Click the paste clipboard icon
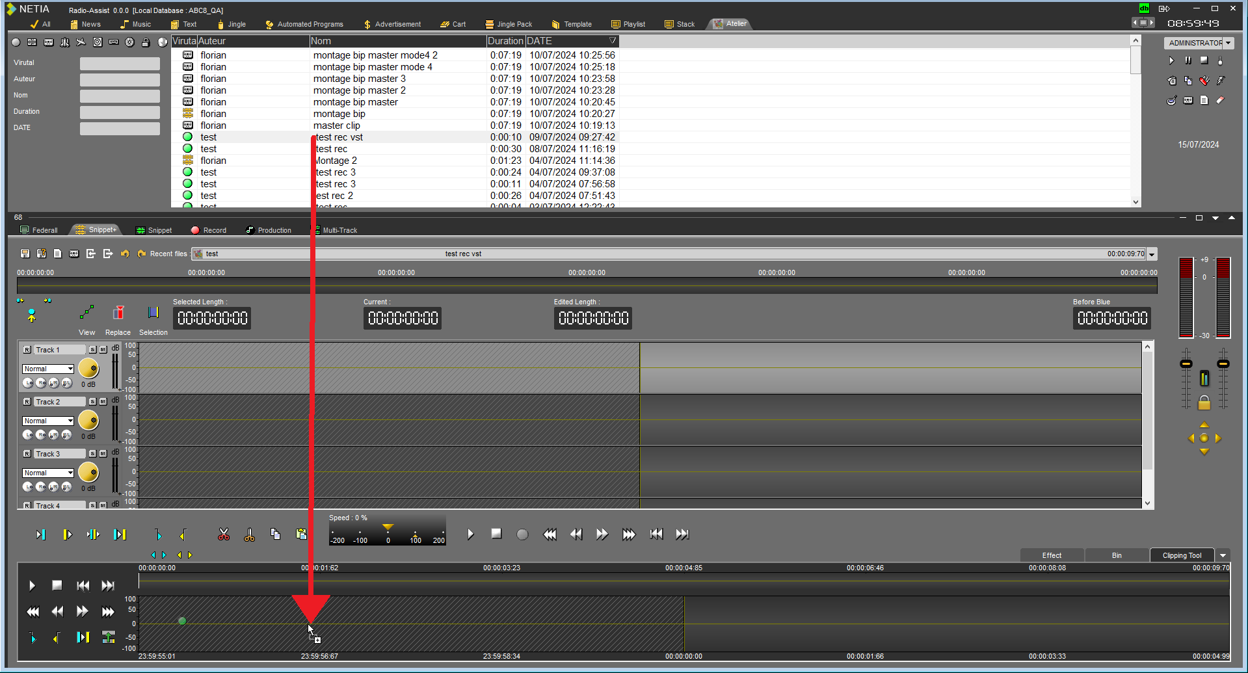Image resolution: width=1248 pixels, height=673 pixels. click(301, 534)
